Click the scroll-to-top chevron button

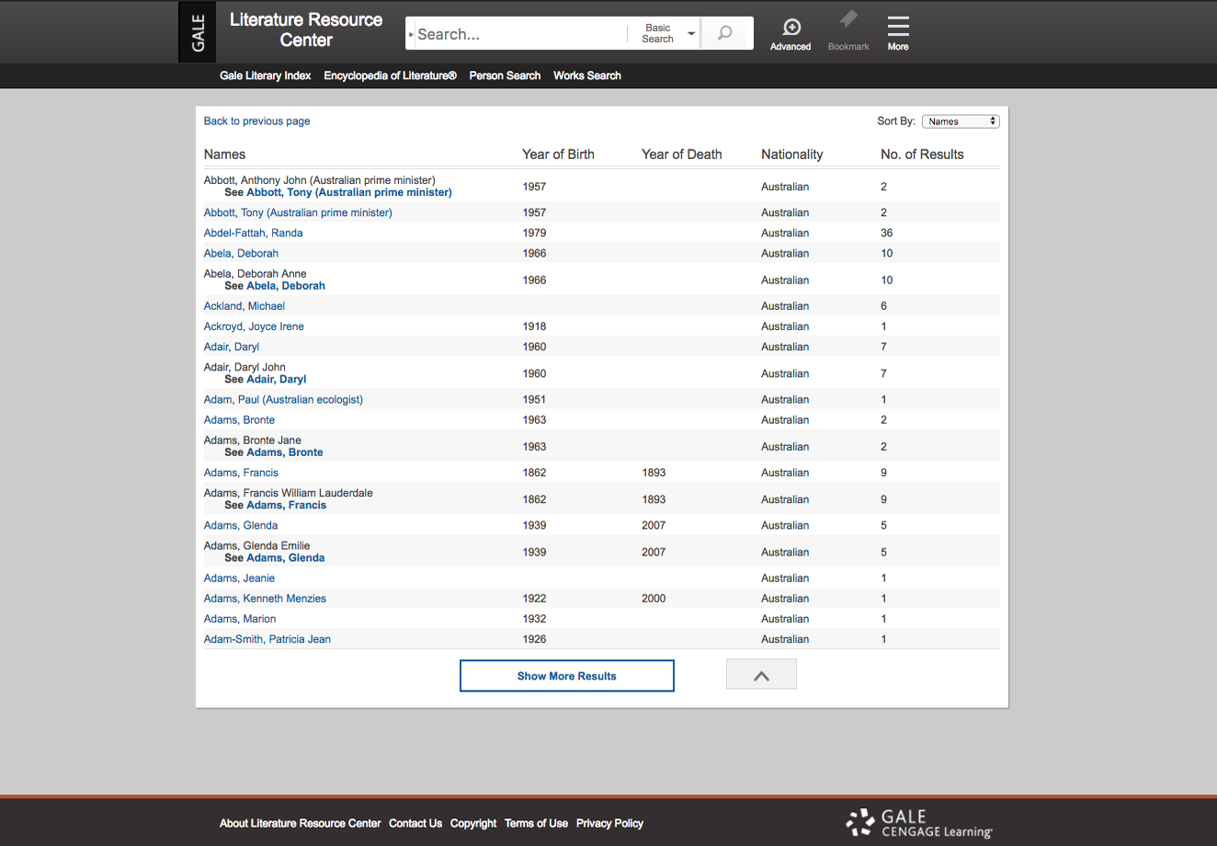click(x=761, y=674)
